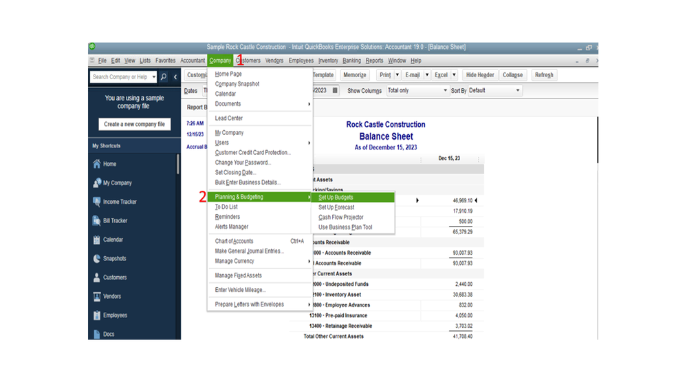Open Cash Flow Projector
Viewport: 687px width, 387px height.
click(353, 217)
